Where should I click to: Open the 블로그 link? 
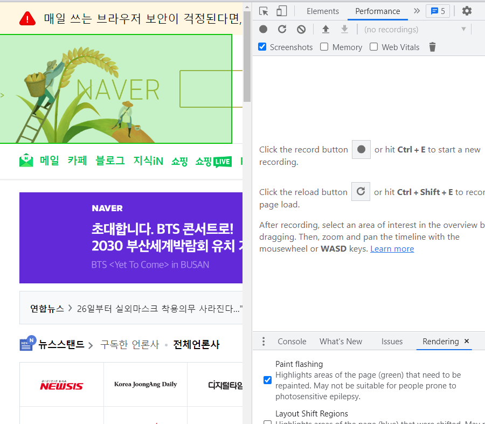(x=110, y=161)
